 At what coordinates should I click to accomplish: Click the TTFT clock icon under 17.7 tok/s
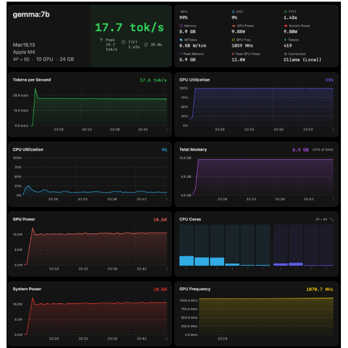(x=123, y=42)
